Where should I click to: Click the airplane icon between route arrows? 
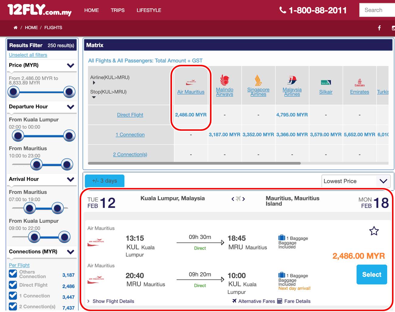238,199
